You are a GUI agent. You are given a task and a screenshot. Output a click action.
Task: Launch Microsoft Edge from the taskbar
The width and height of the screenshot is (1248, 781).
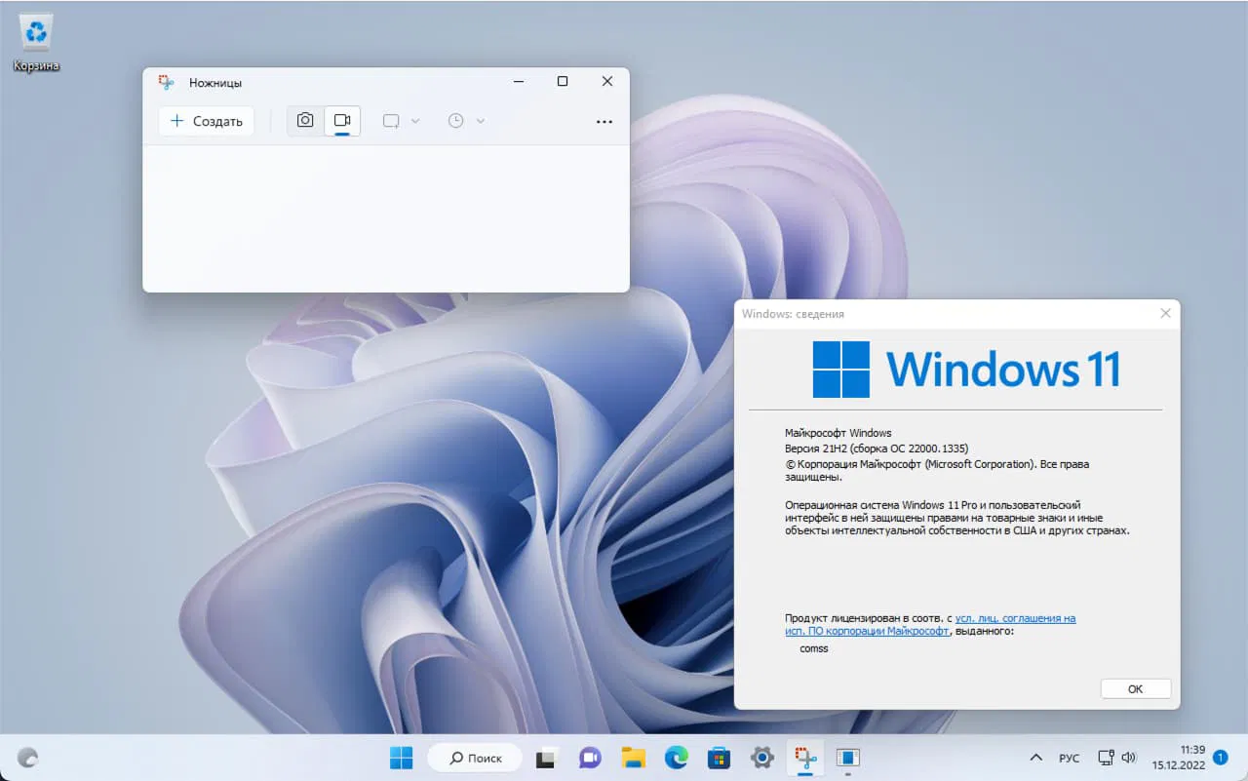point(677,758)
